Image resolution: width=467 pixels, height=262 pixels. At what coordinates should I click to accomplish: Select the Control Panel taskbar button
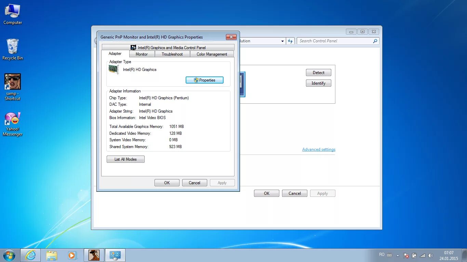[x=115, y=255]
